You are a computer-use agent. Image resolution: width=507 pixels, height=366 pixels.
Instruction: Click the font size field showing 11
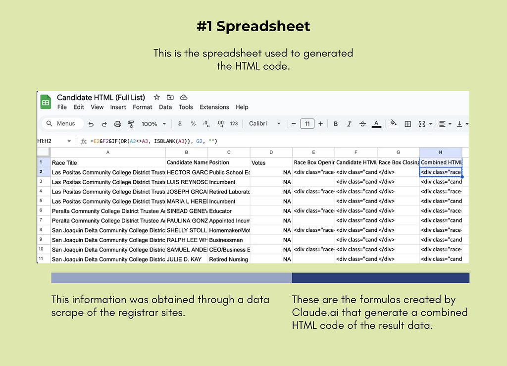pos(307,123)
